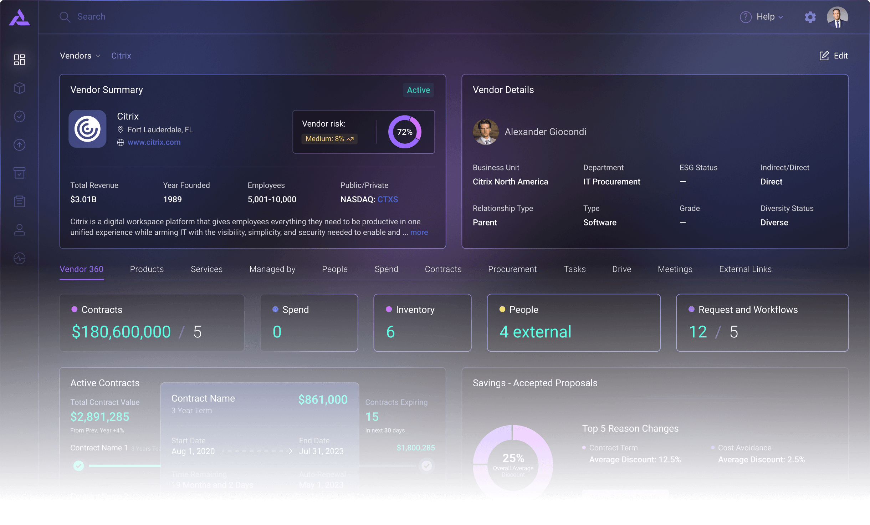Click the Active status badge
870x525 pixels.
coord(418,90)
